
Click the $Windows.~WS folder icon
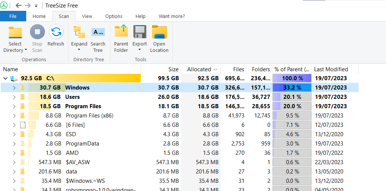[22, 181]
